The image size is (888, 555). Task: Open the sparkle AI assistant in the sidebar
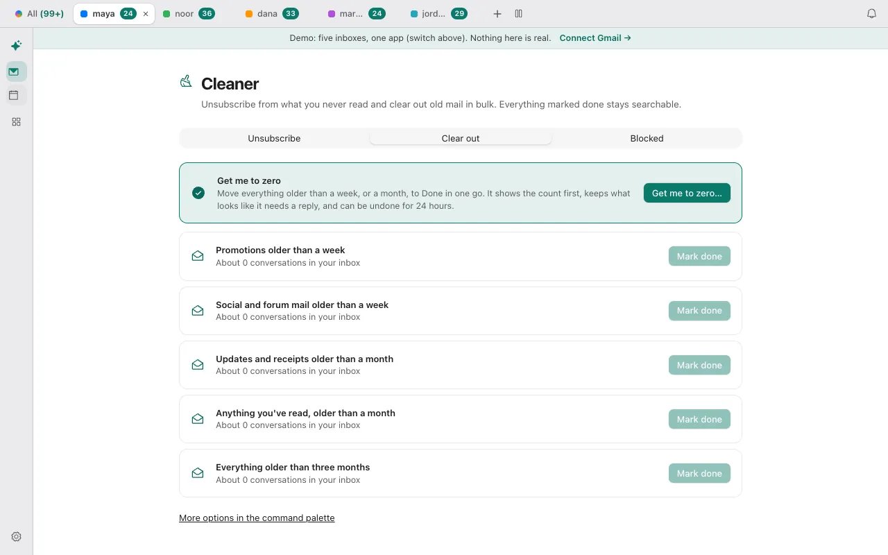click(16, 46)
